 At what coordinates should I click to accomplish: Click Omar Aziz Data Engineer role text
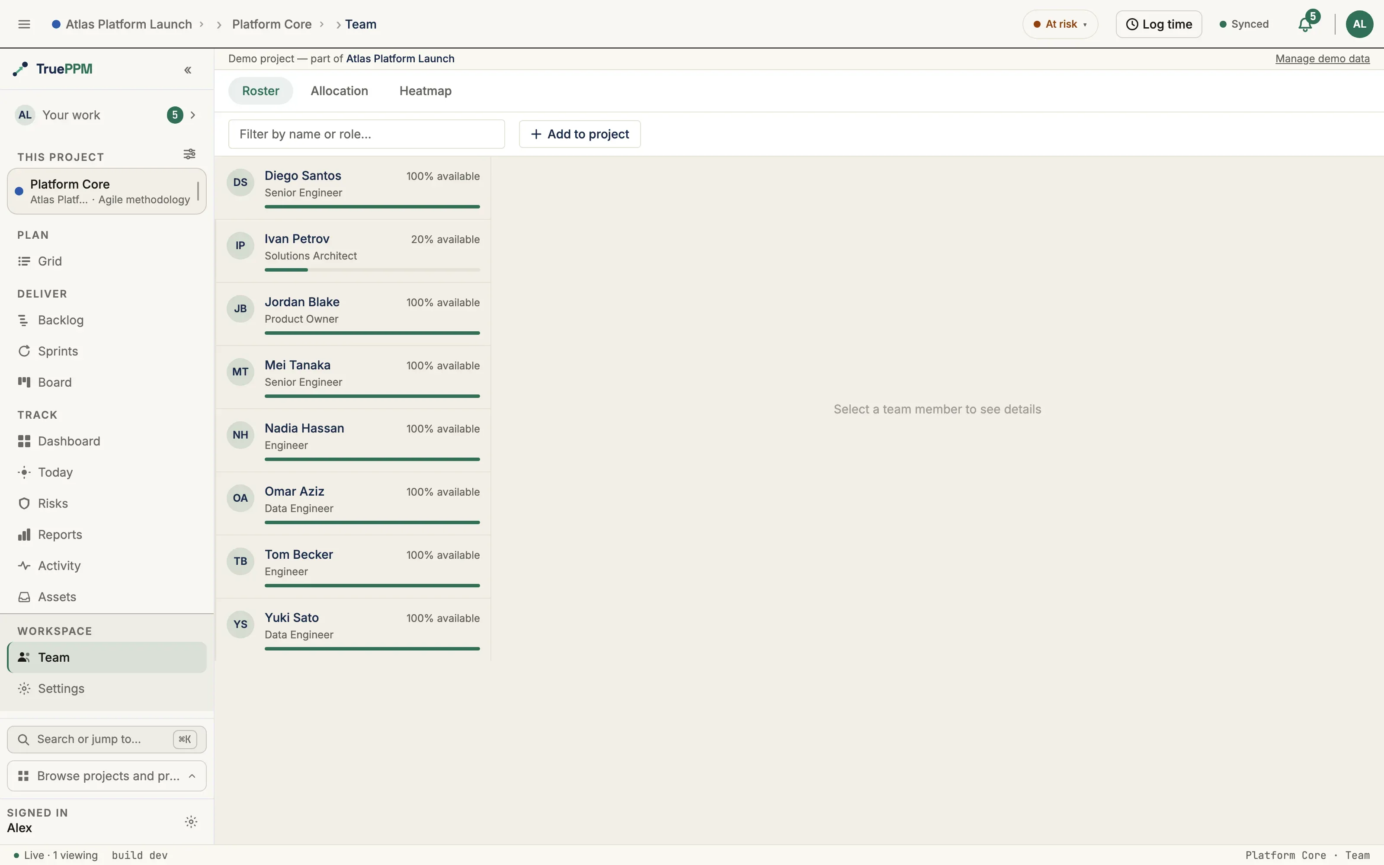point(299,509)
